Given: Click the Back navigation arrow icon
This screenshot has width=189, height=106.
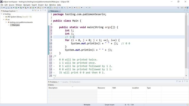Looking at the screenshot, I should pos(79,8).
